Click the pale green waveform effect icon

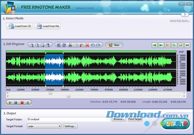pyautogui.click(x=174, y=45)
